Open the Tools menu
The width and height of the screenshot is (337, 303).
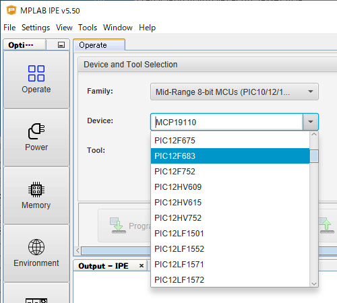(x=88, y=28)
